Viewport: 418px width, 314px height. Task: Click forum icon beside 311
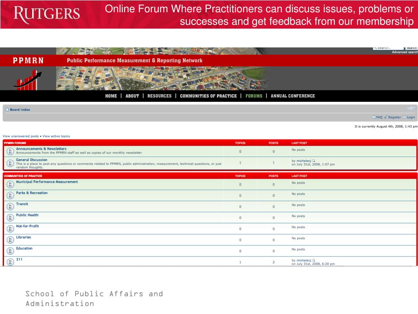10,262
